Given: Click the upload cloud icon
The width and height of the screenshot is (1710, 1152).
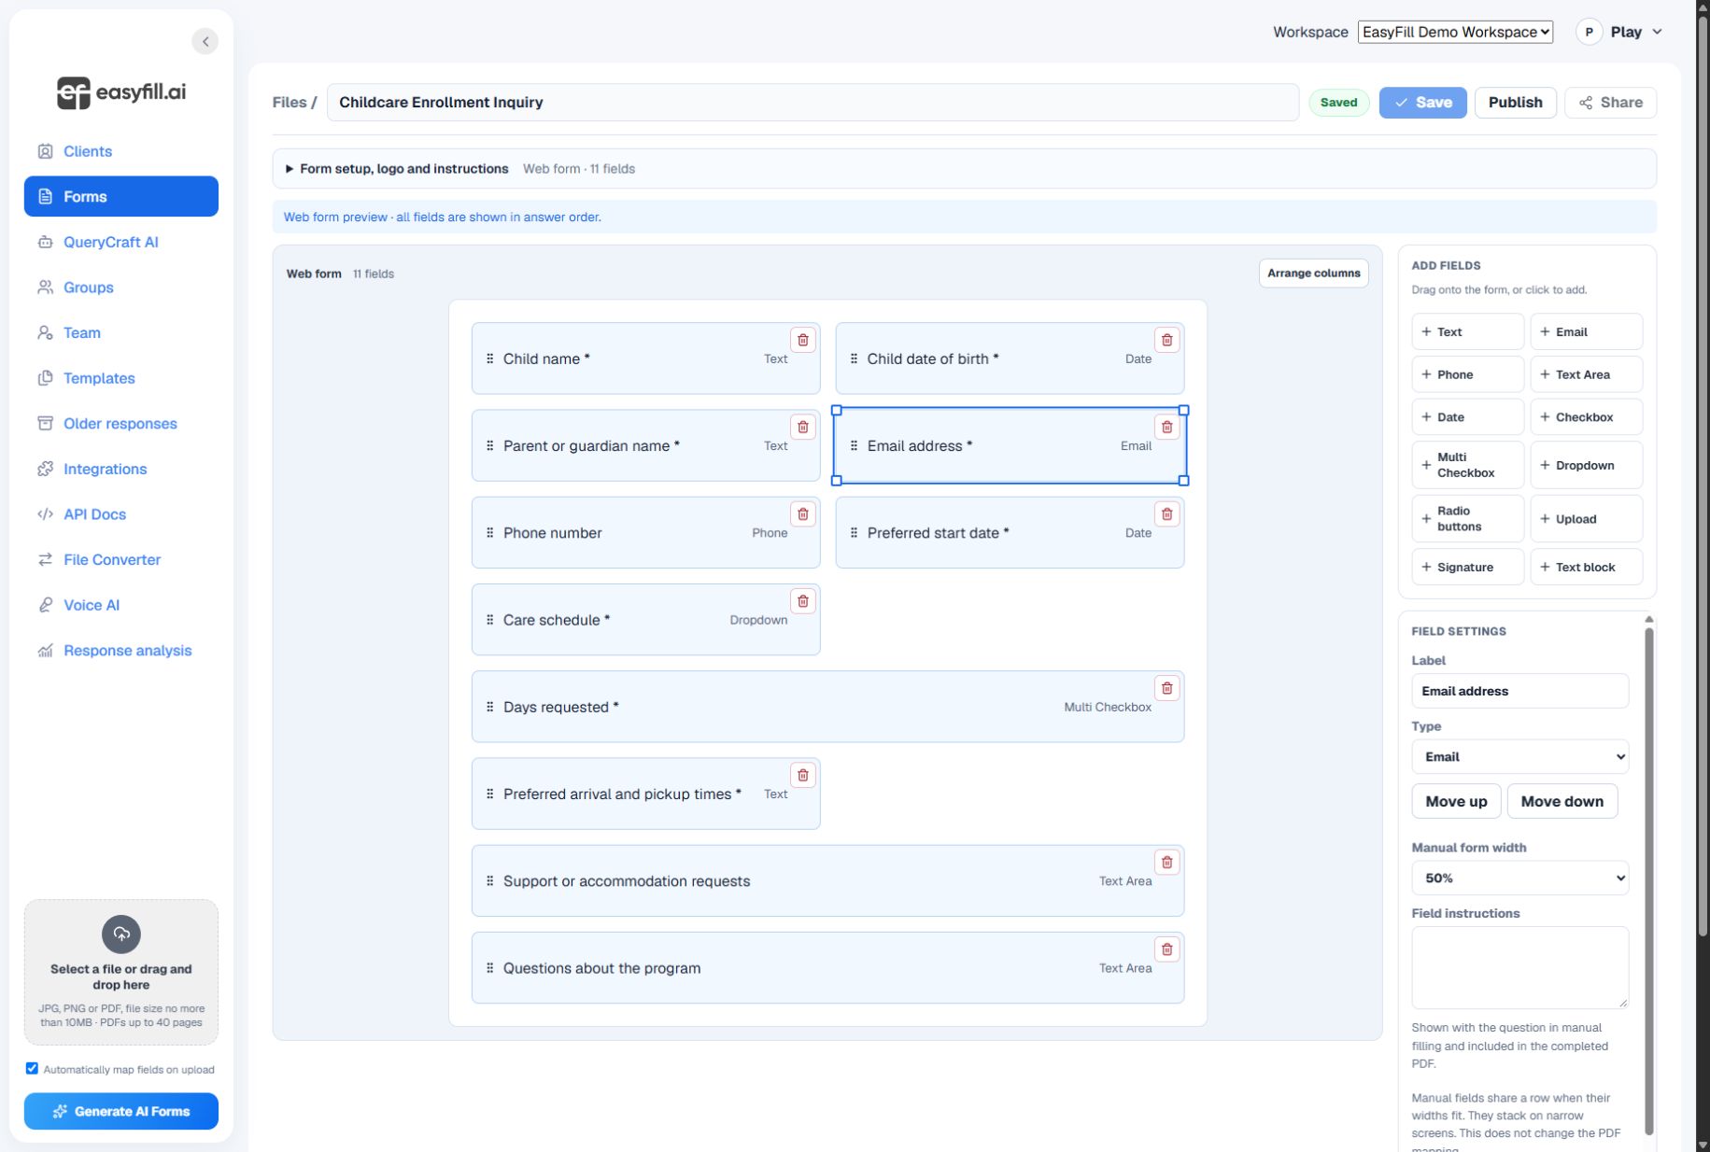Looking at the screenshot, I should [121, 934].
